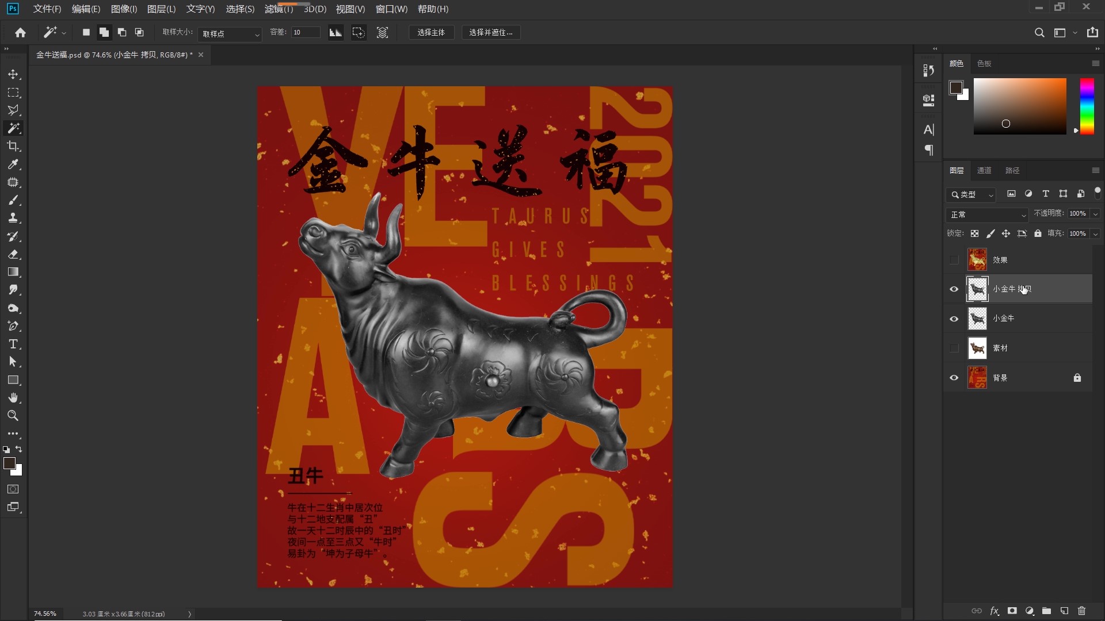This screenshot has height=621, width=1105.
Task: Click the 选择并遮住... button
Action: click(x=491, y=33)
